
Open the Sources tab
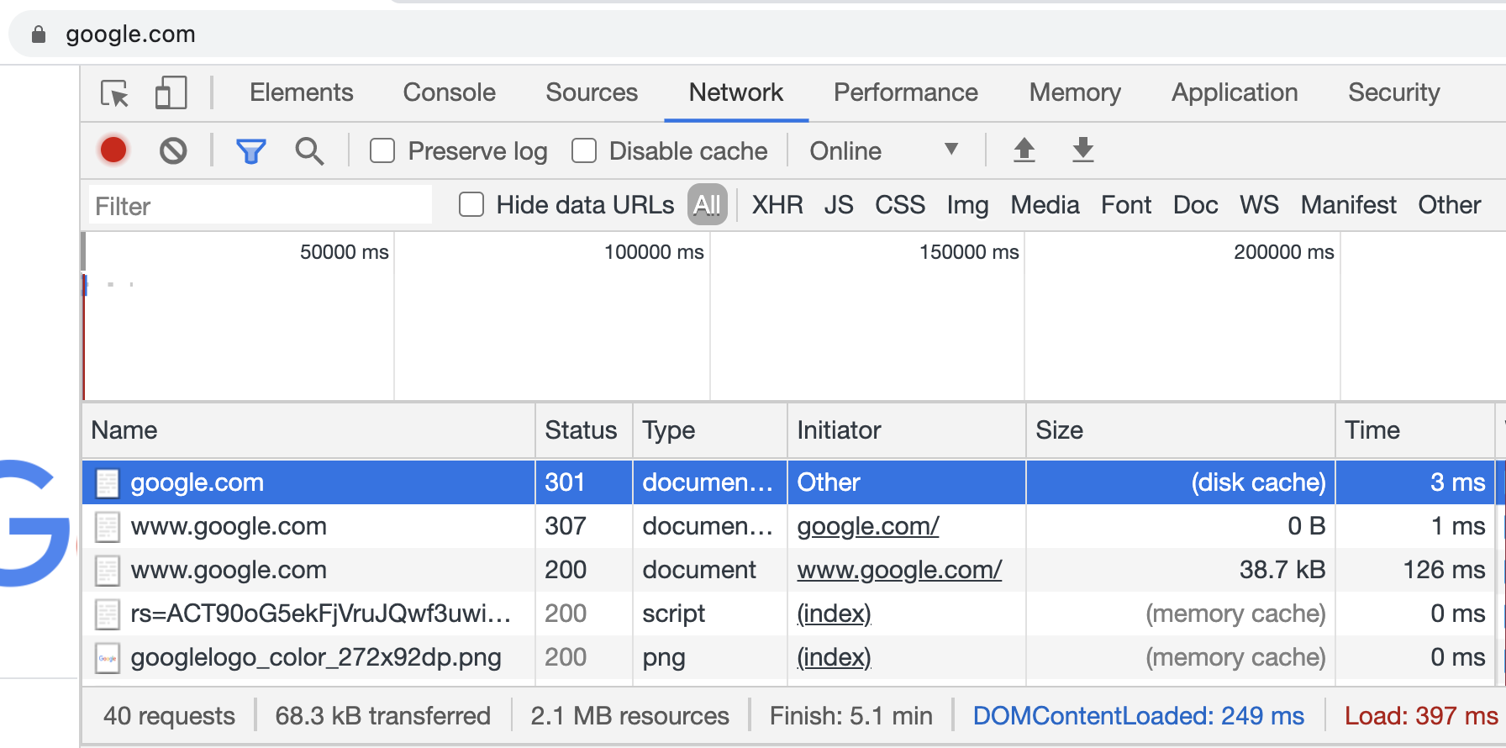coord(592,92)
